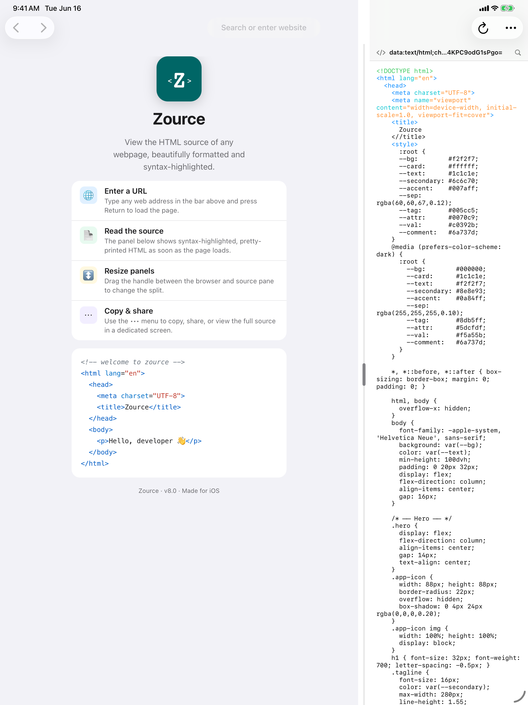Click the dots icon next to Copy & share
528x705 pixels.
(89, 315)
